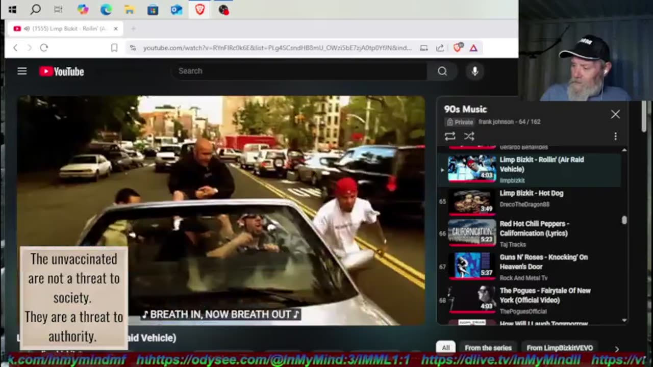Go back to the previous page

(15, 47)
